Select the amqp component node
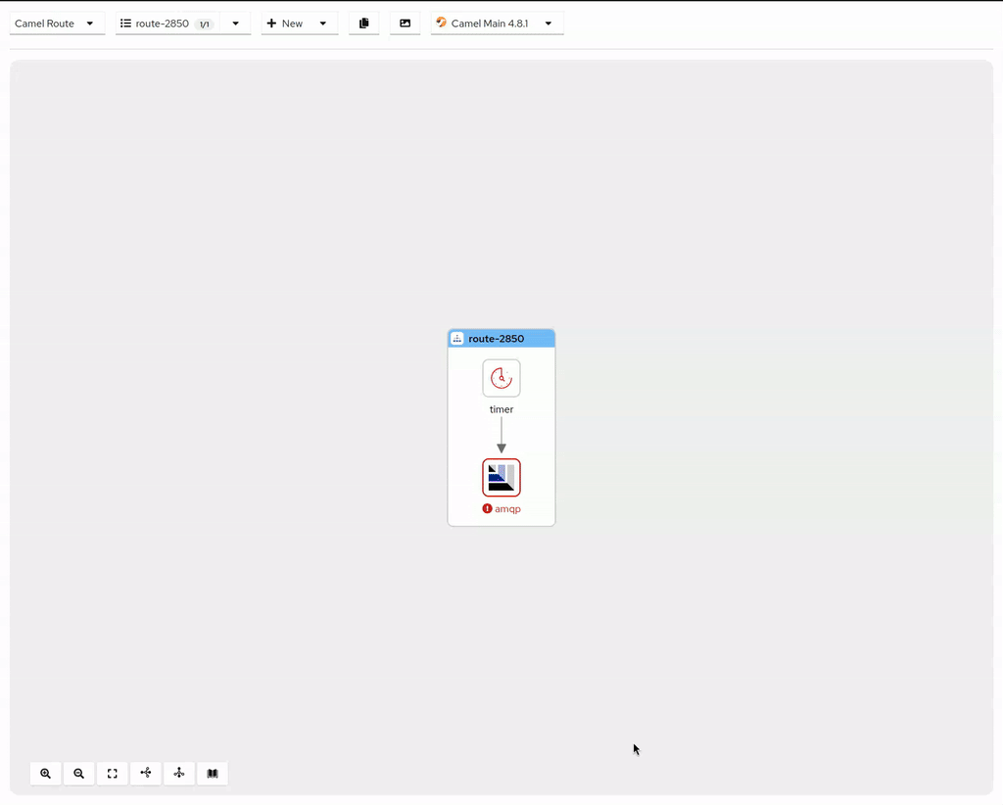 [x=501, y=478]
